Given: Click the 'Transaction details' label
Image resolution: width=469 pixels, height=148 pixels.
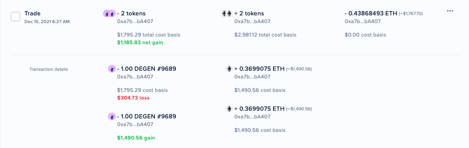Looking at the screenshot, I should (x=49, y=70).
